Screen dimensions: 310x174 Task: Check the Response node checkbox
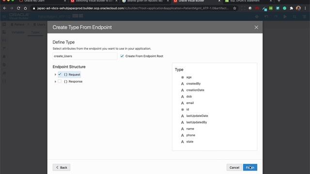[x=60, y=81]
